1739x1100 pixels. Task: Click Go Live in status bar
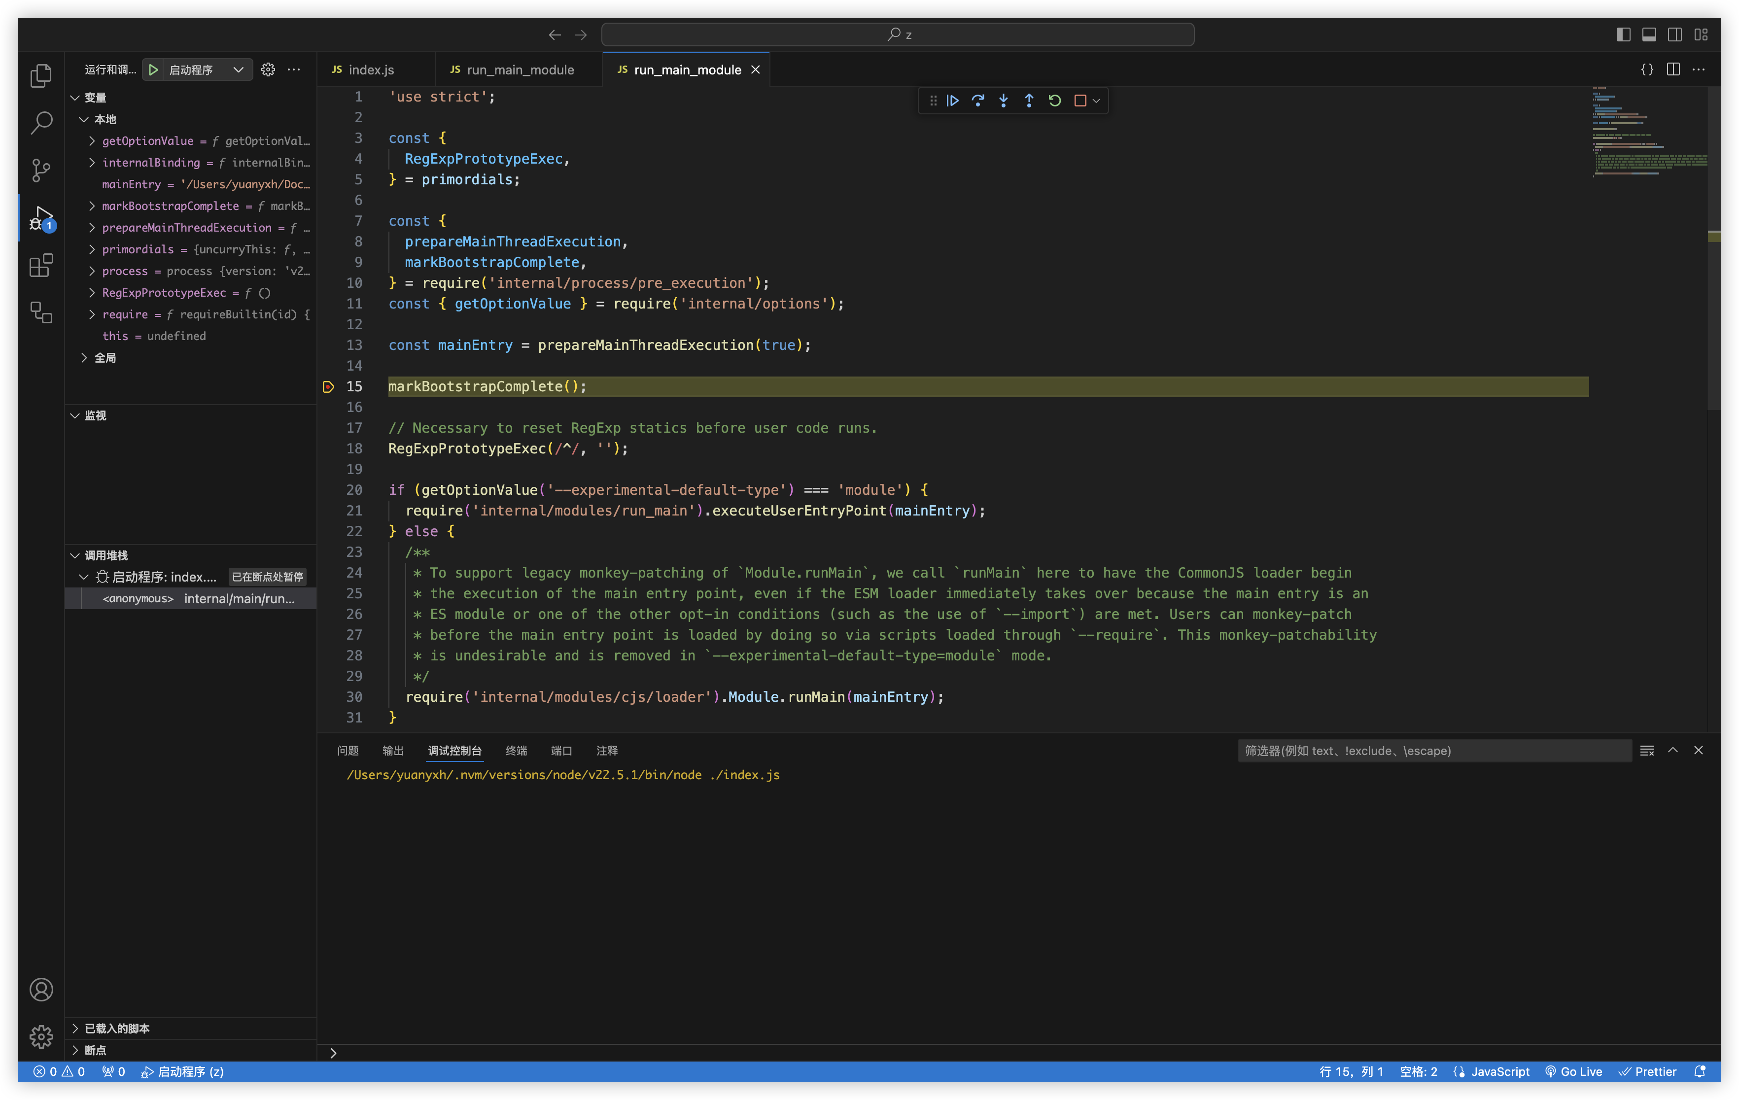1573,1072
